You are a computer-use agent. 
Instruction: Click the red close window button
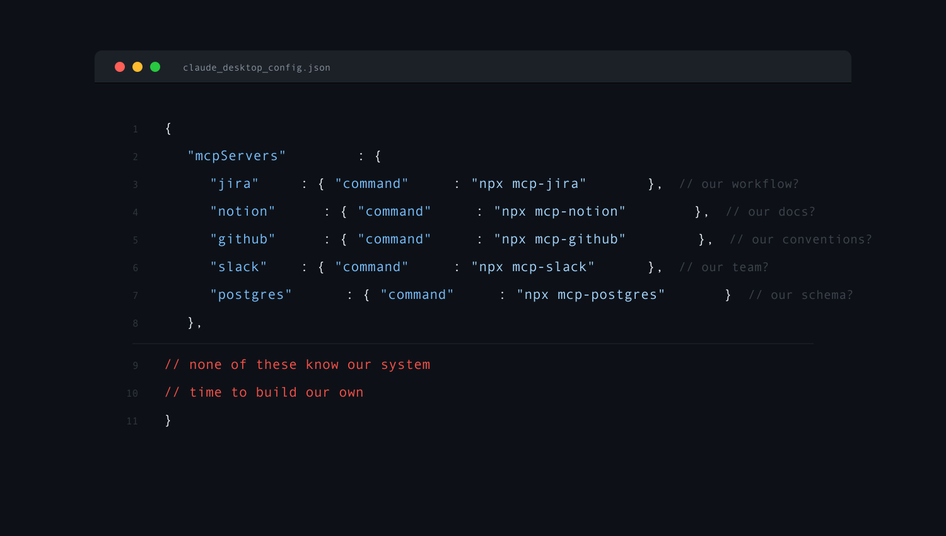click(120, 67)
